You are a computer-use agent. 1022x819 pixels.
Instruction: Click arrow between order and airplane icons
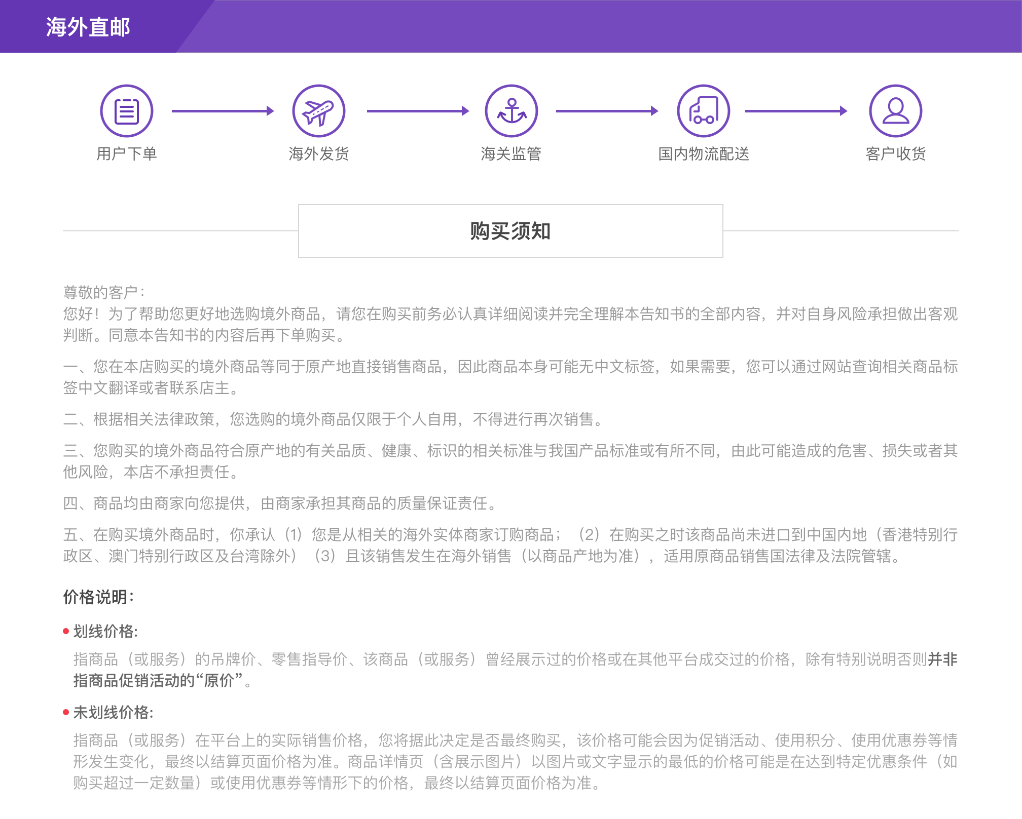pos(223,111)
